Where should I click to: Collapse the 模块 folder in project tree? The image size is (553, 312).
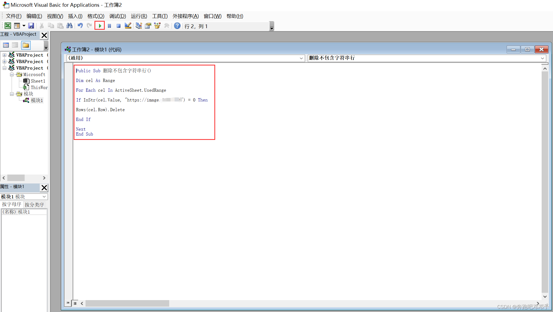click(12, 94)
